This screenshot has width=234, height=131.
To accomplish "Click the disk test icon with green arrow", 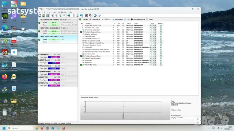I will 60,15.
